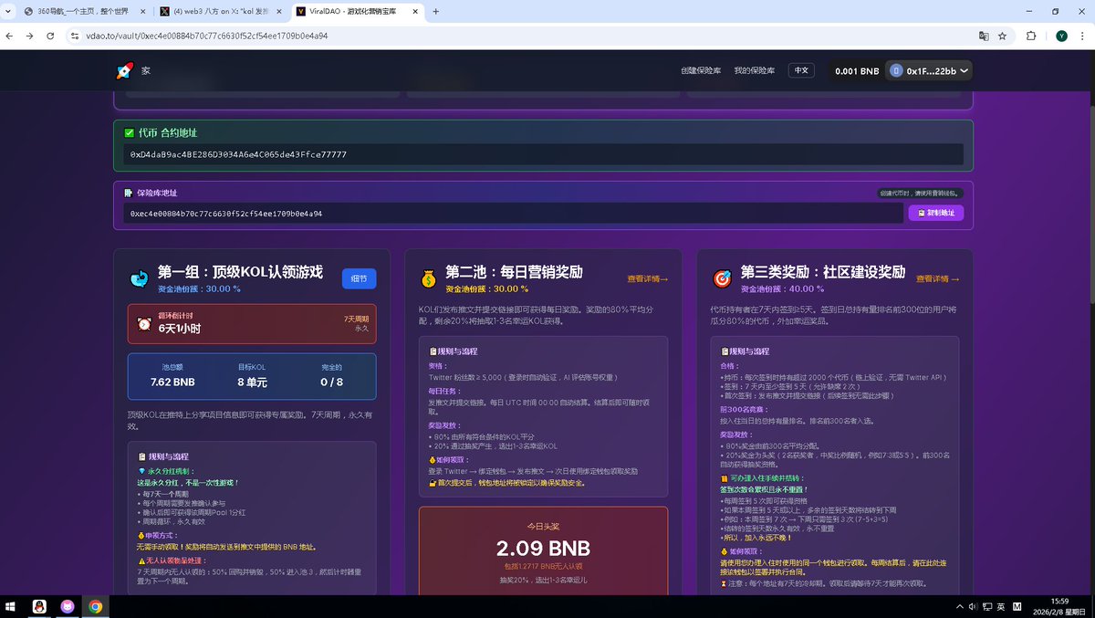
Task: Click the 2.09 BNB daily prize amount
Action: click(543, 549)
